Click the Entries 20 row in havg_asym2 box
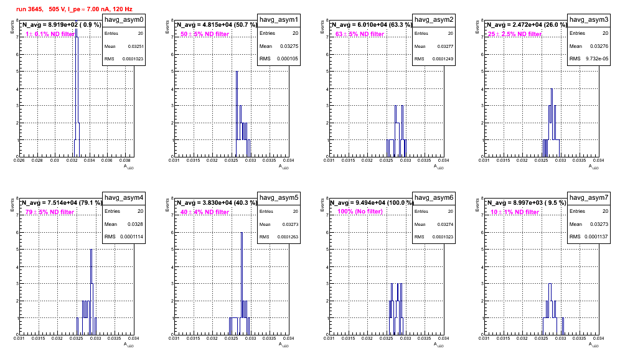This screenshot has width=620, height=356. click(x=434, y=34)
